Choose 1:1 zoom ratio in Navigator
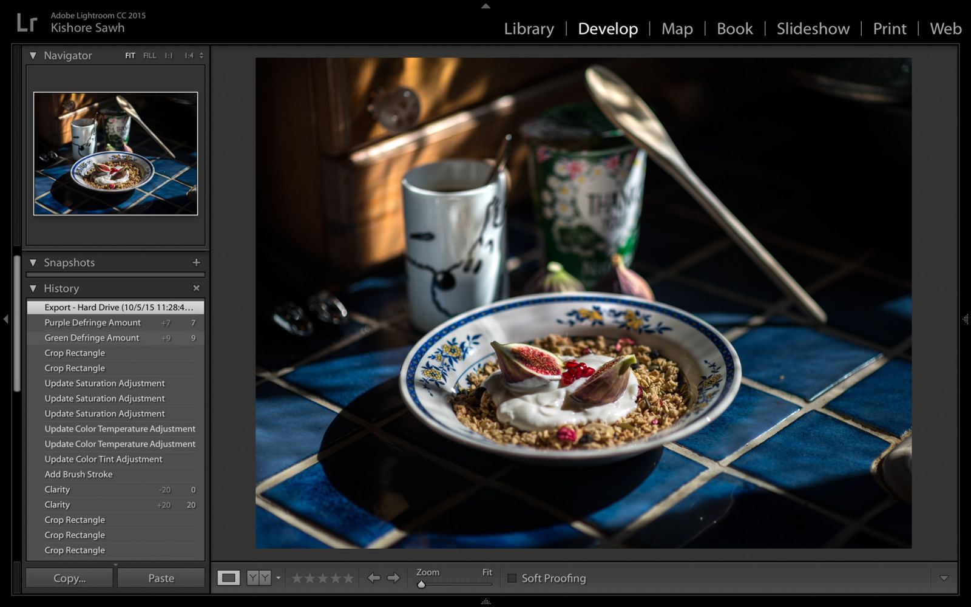 (168, 55)
